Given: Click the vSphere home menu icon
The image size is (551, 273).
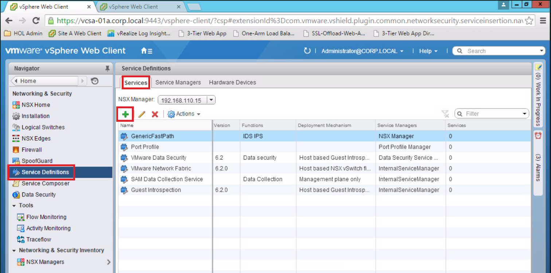Looking at the screenshot, I should 146,51.
